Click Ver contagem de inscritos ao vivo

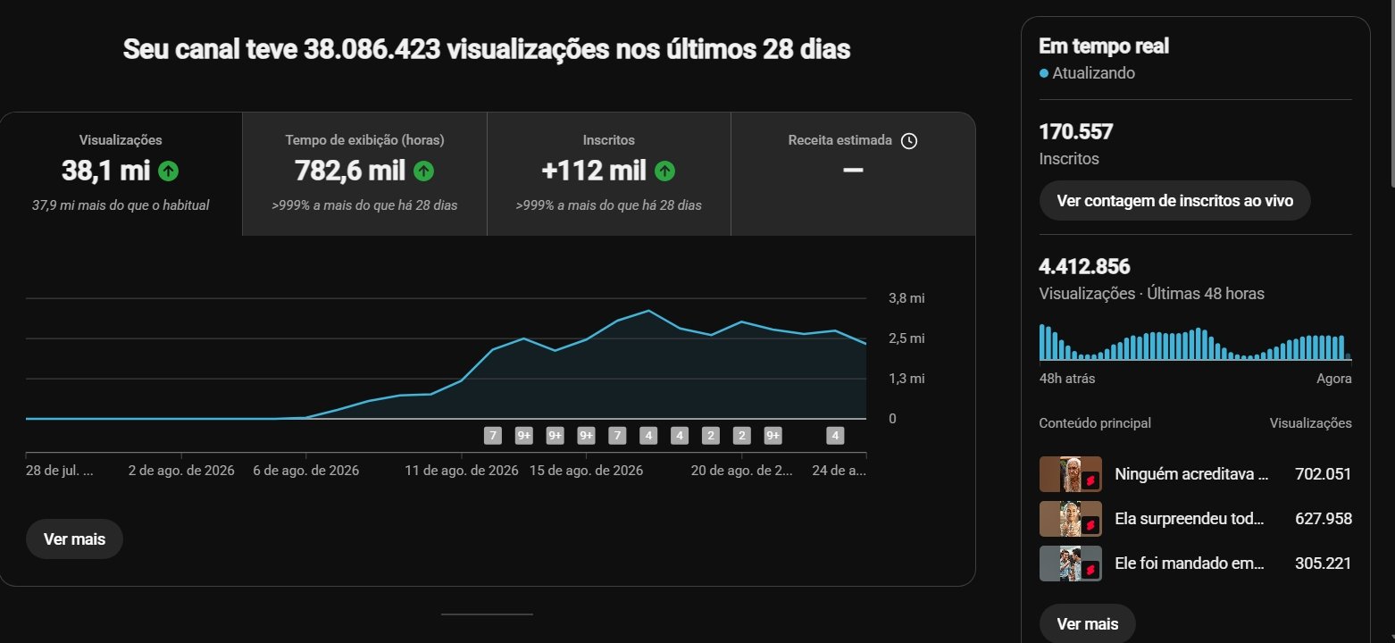(x=1174, y=200)
